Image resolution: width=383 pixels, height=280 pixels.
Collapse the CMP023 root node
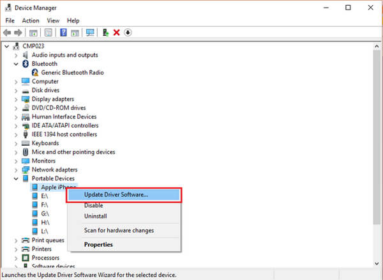pos(7,46)
